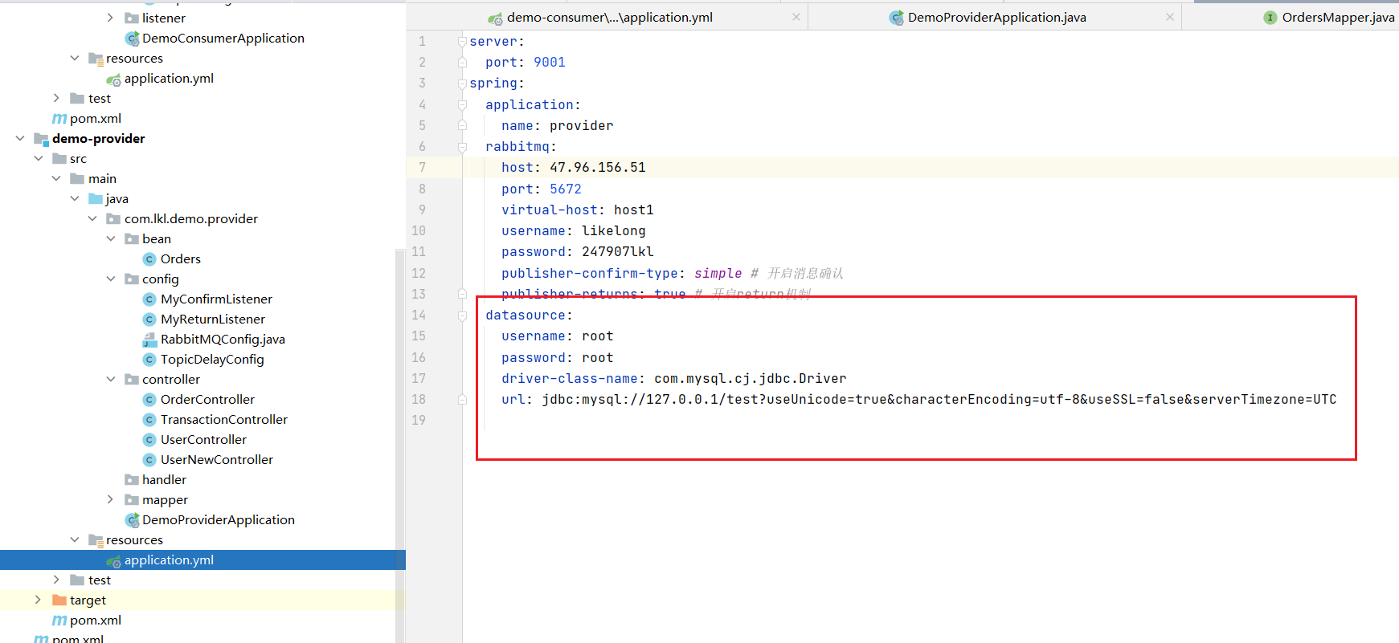Click the UserNewController class icon
The height and width of the screenshot is (643, 1399).
pyautogui.click(x=149, y=460)
